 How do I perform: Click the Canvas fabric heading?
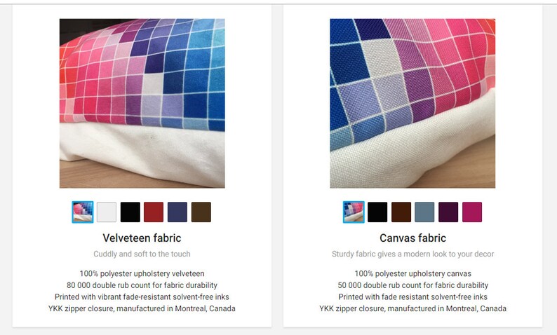point(412,238)
